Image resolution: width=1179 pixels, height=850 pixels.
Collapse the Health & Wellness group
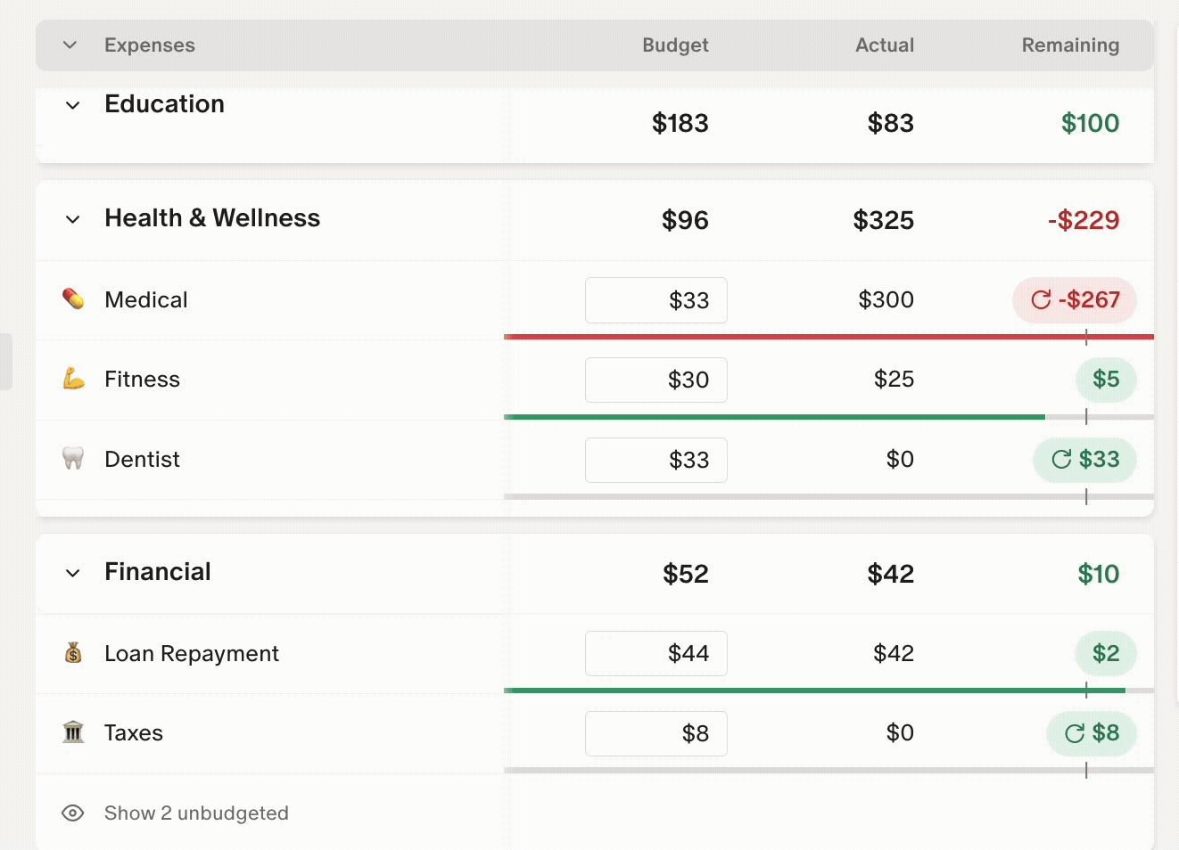coord(73,219)
